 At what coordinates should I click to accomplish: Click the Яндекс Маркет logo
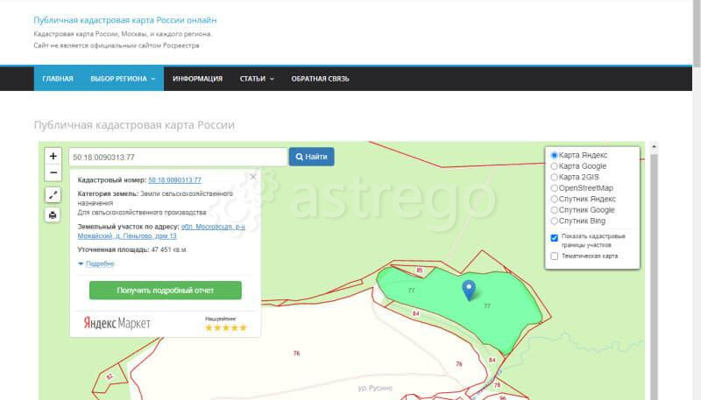[x=117, y=323]
